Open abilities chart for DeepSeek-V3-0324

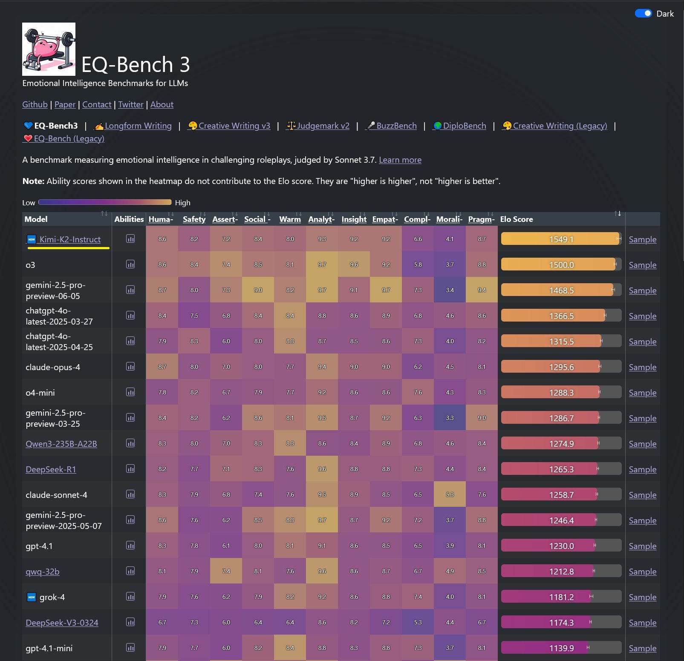click(130, 622)
